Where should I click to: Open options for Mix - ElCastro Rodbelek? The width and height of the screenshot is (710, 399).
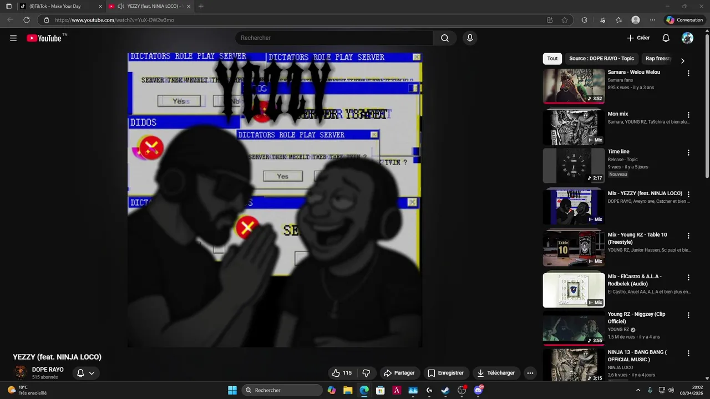pyautogui.click(x=688, y=277)
